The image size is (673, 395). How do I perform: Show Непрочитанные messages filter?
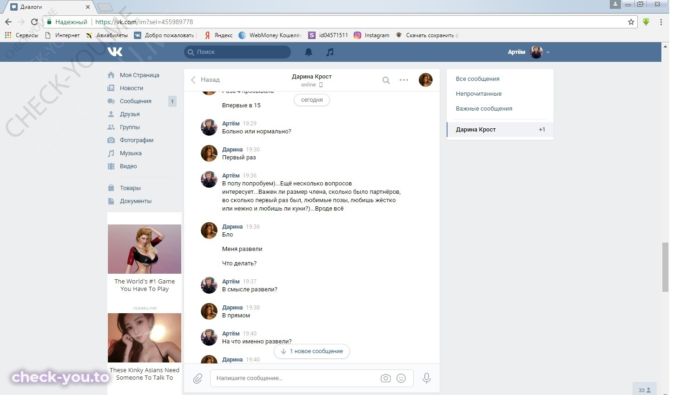(500, 94)
